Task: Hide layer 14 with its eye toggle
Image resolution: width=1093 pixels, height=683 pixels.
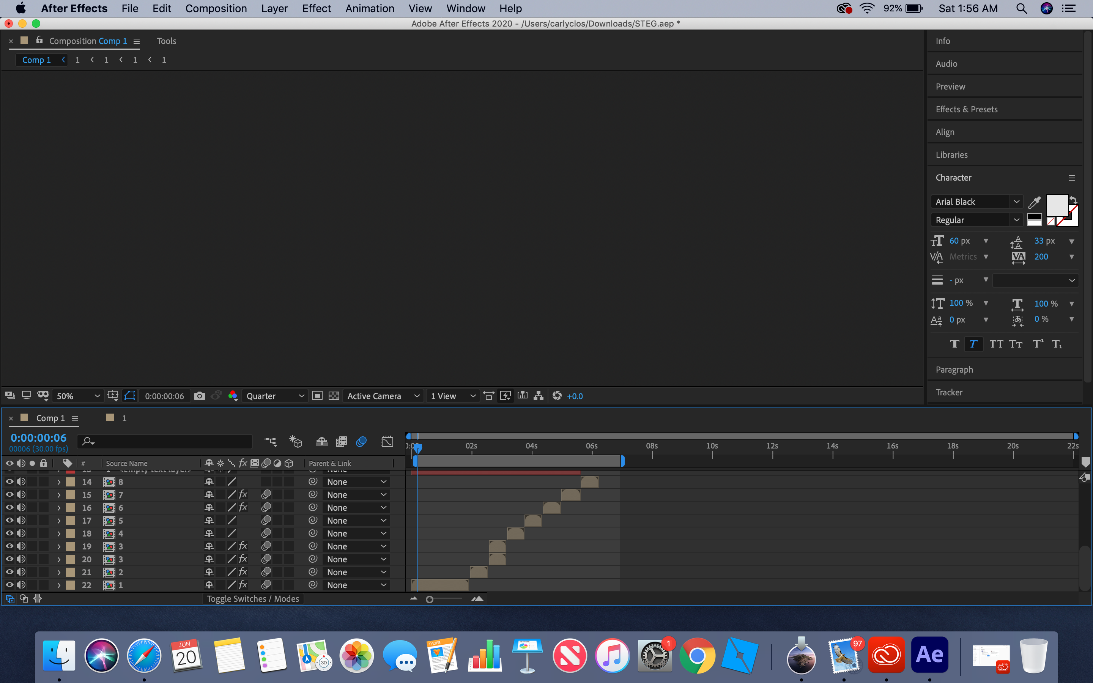Action: tap(9, 482)
